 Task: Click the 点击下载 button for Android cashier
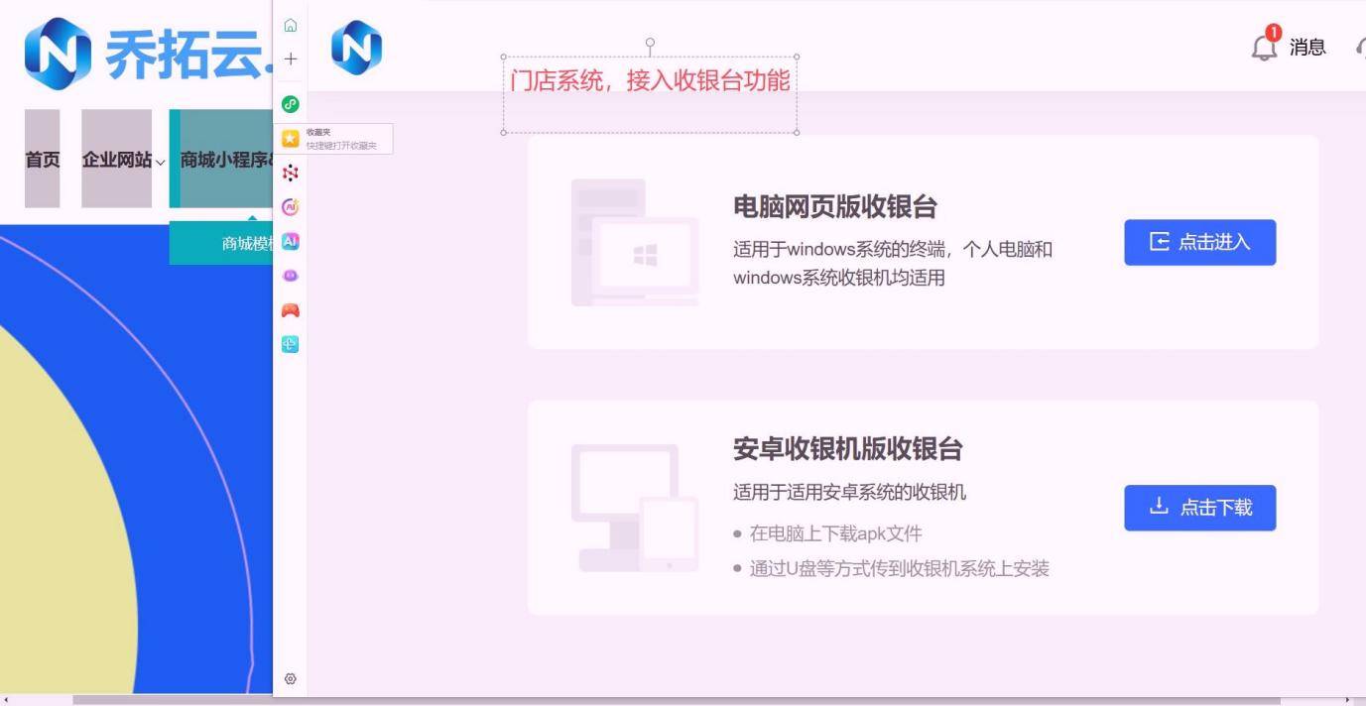click(x=1198, y=508)
